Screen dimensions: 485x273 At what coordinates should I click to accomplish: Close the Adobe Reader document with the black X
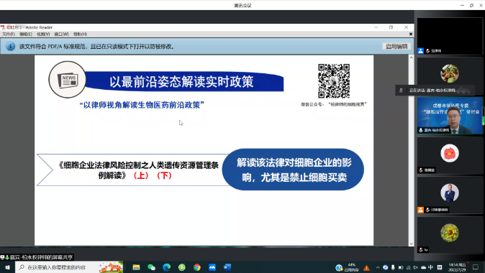(411, 34)
